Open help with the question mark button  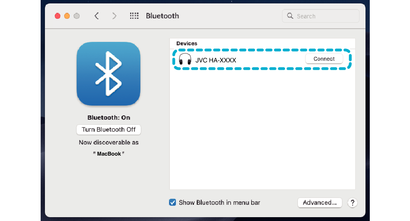352,203
